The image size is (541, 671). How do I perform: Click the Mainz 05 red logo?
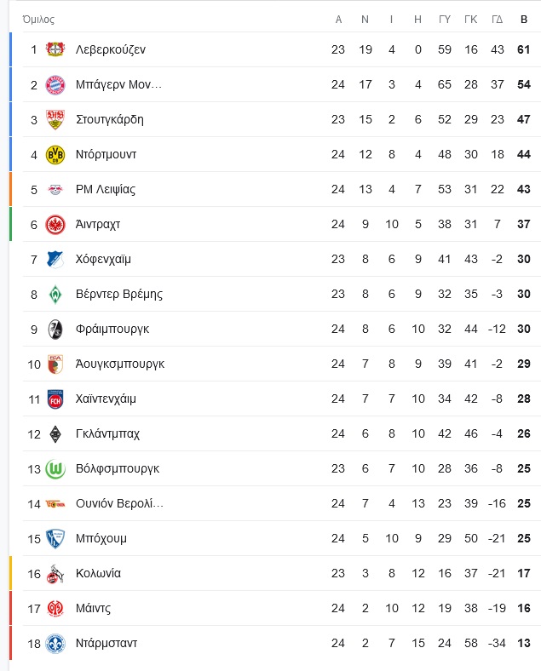point(55,609)
